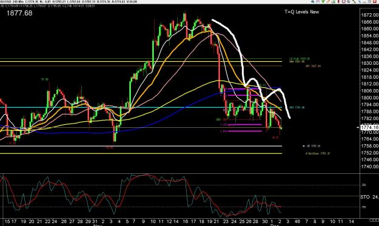Click date label 23 on time axis
This screenshot has width=379, height=226.
coord(226,221)
